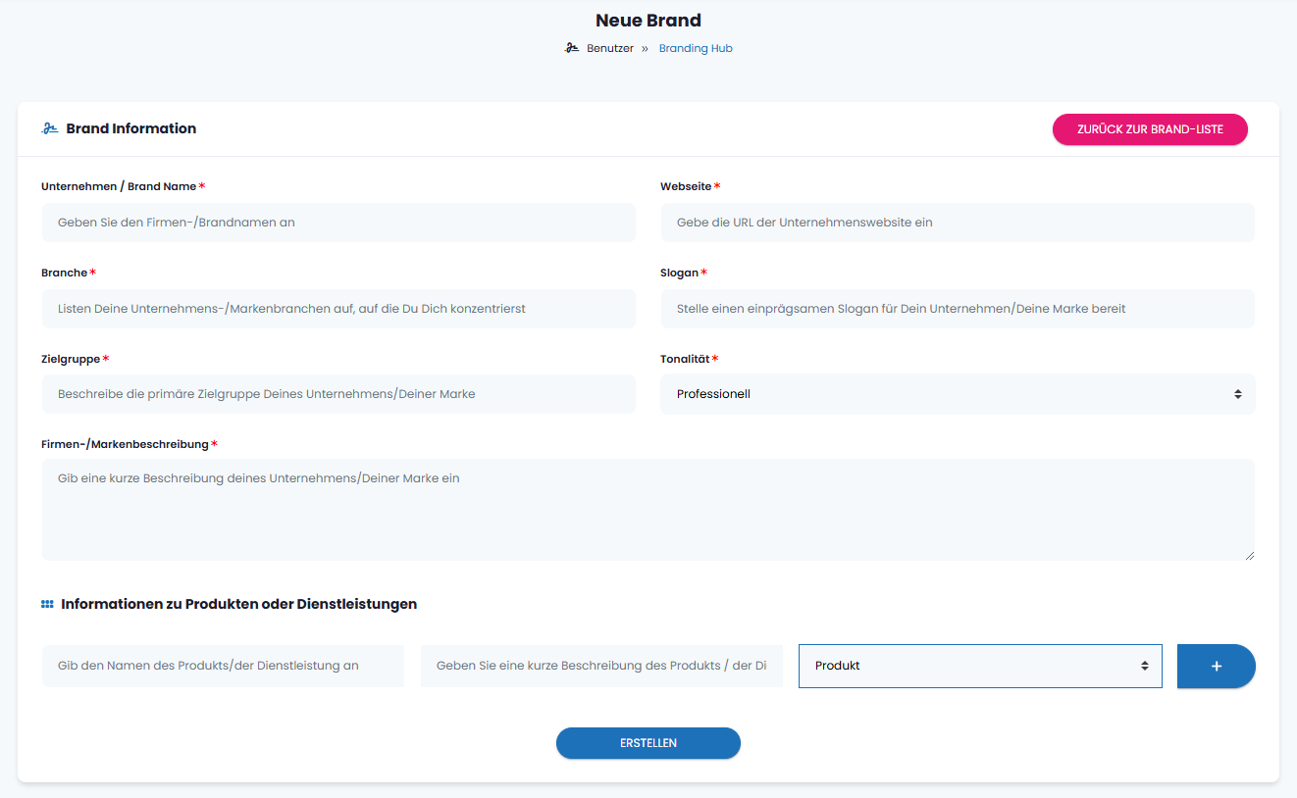Image resolution: width=1297 pixels, height=798 pixels.
Task: Click the Brand Information signature icon
Action: [49, 128]
